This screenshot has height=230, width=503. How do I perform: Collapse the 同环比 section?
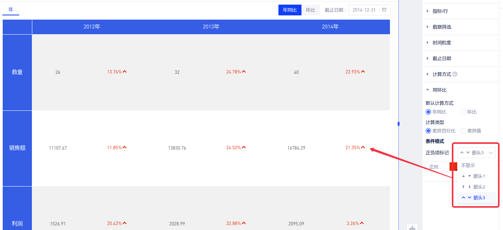[x=439, y=90]
